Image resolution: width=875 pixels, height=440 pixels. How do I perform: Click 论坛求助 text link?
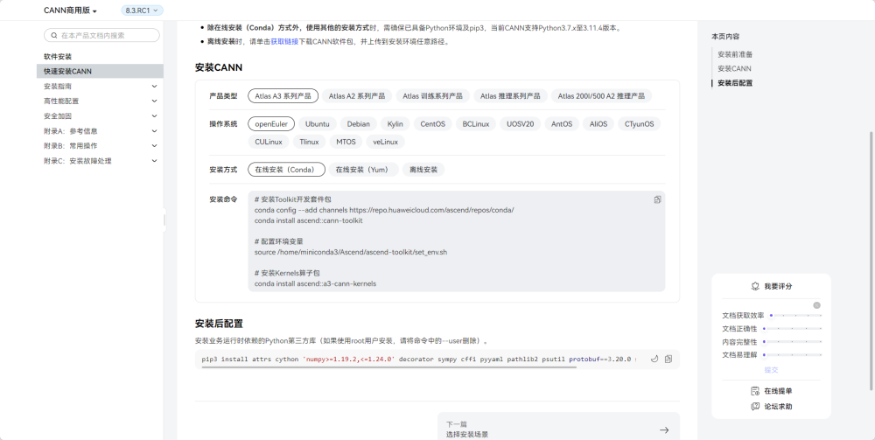[x=778, y=407]
